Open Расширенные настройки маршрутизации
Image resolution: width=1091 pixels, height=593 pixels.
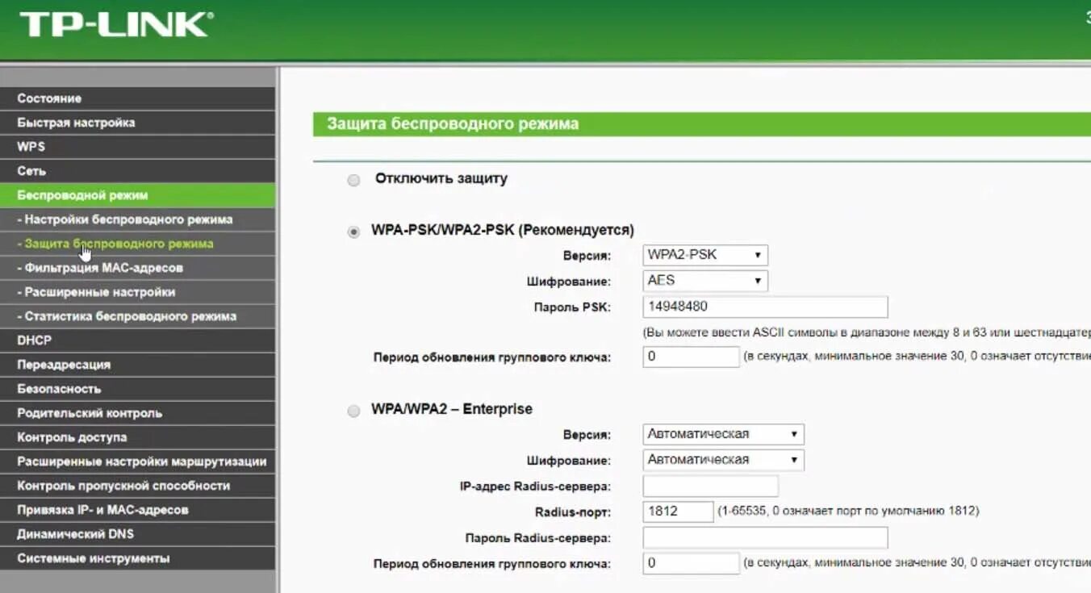coord(137,461)
